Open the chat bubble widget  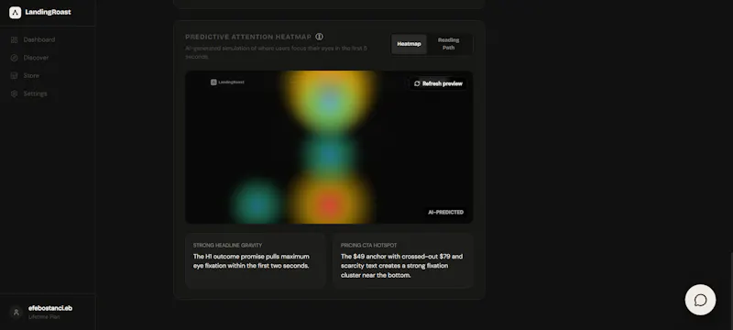point(700,300)
